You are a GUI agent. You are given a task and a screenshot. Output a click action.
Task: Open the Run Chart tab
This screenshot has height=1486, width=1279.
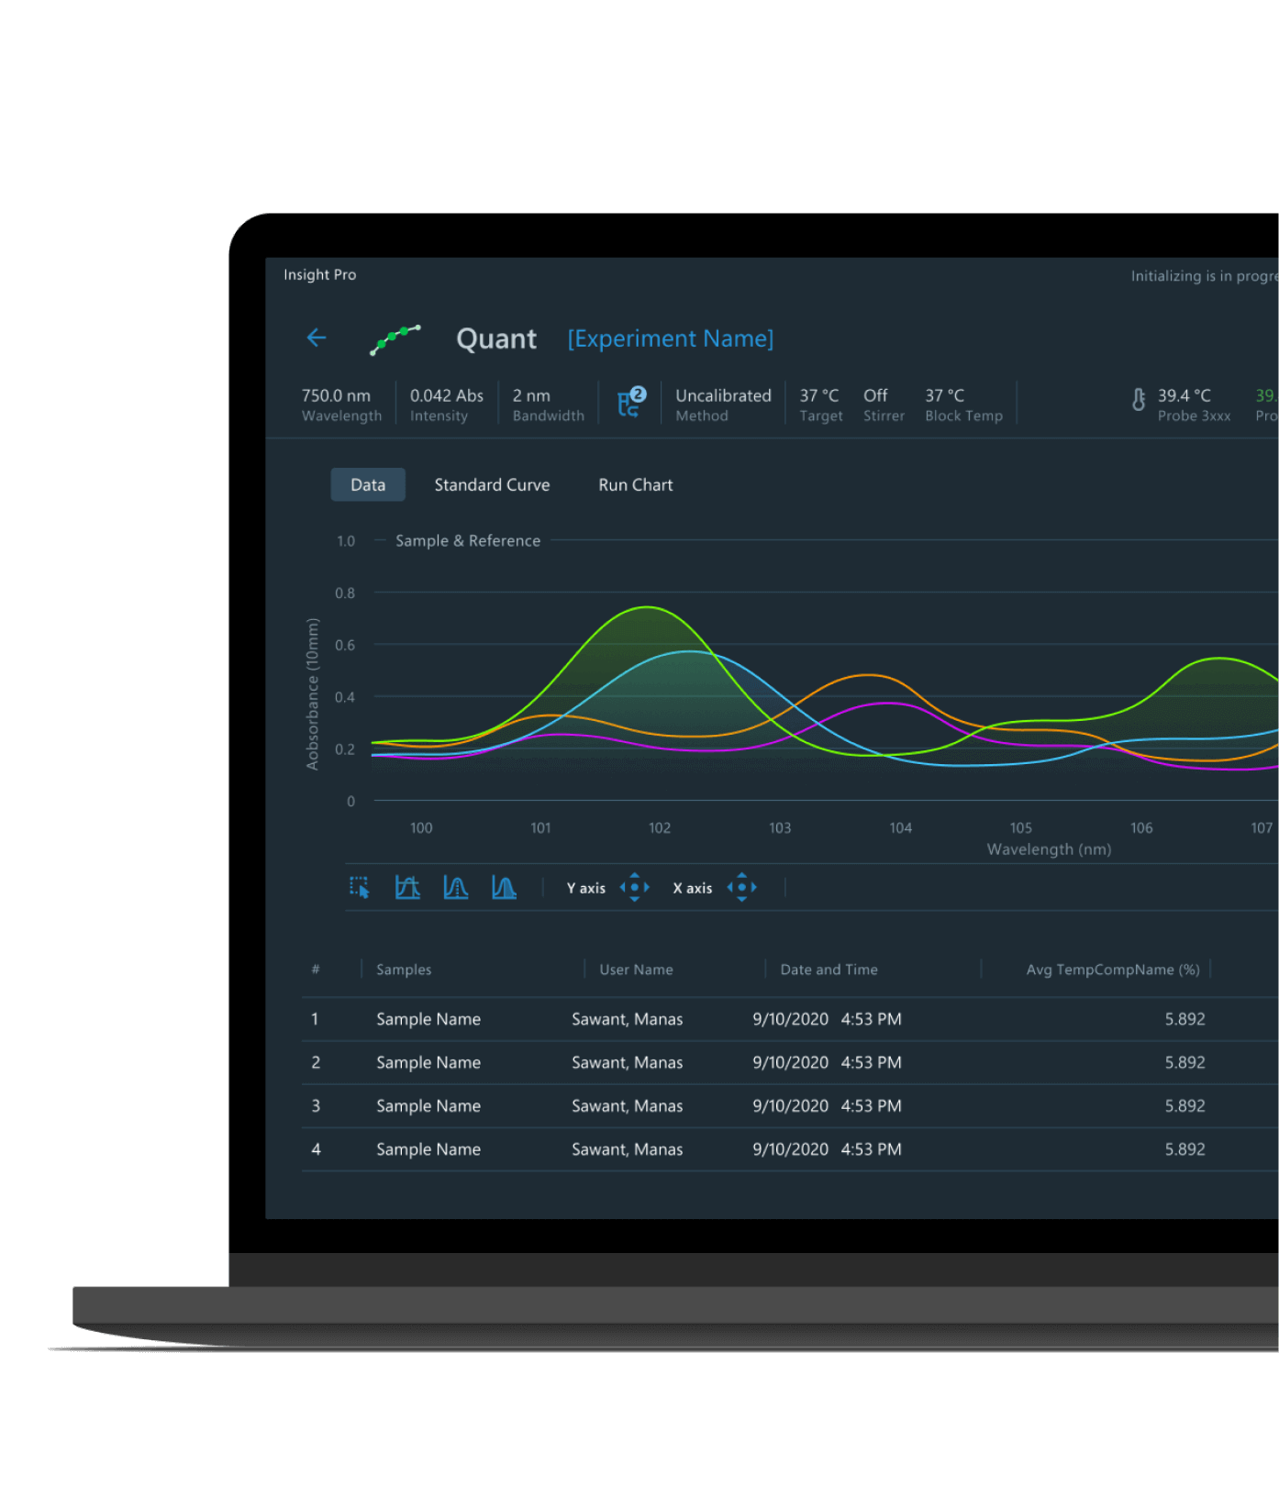tap(635, 485)
